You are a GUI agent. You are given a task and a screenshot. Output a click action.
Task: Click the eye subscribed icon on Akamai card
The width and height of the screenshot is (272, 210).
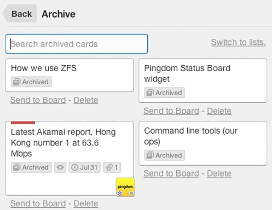tap(60, 167)
